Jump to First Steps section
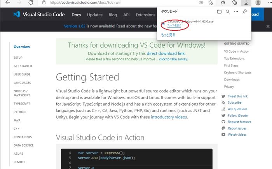Viewport: 272px width, 169px height. click(231, 65)
